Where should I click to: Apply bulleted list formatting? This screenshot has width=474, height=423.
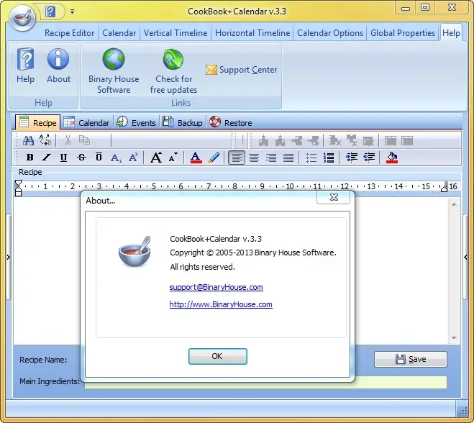(x=311, y=158)
